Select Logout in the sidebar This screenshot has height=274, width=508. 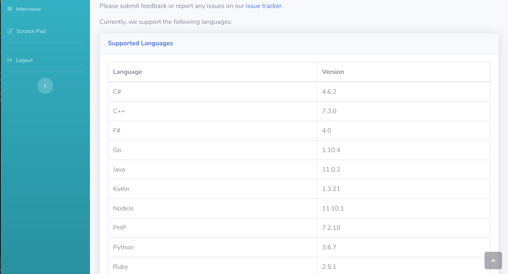click(x=45, y=60)
